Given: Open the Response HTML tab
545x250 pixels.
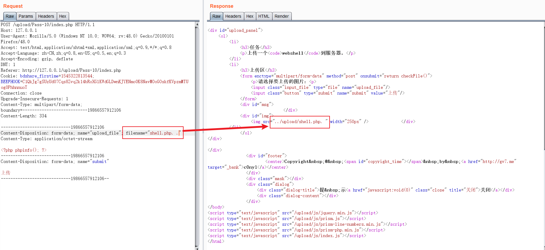Looking at the screenshot, I should pos(264,16).
